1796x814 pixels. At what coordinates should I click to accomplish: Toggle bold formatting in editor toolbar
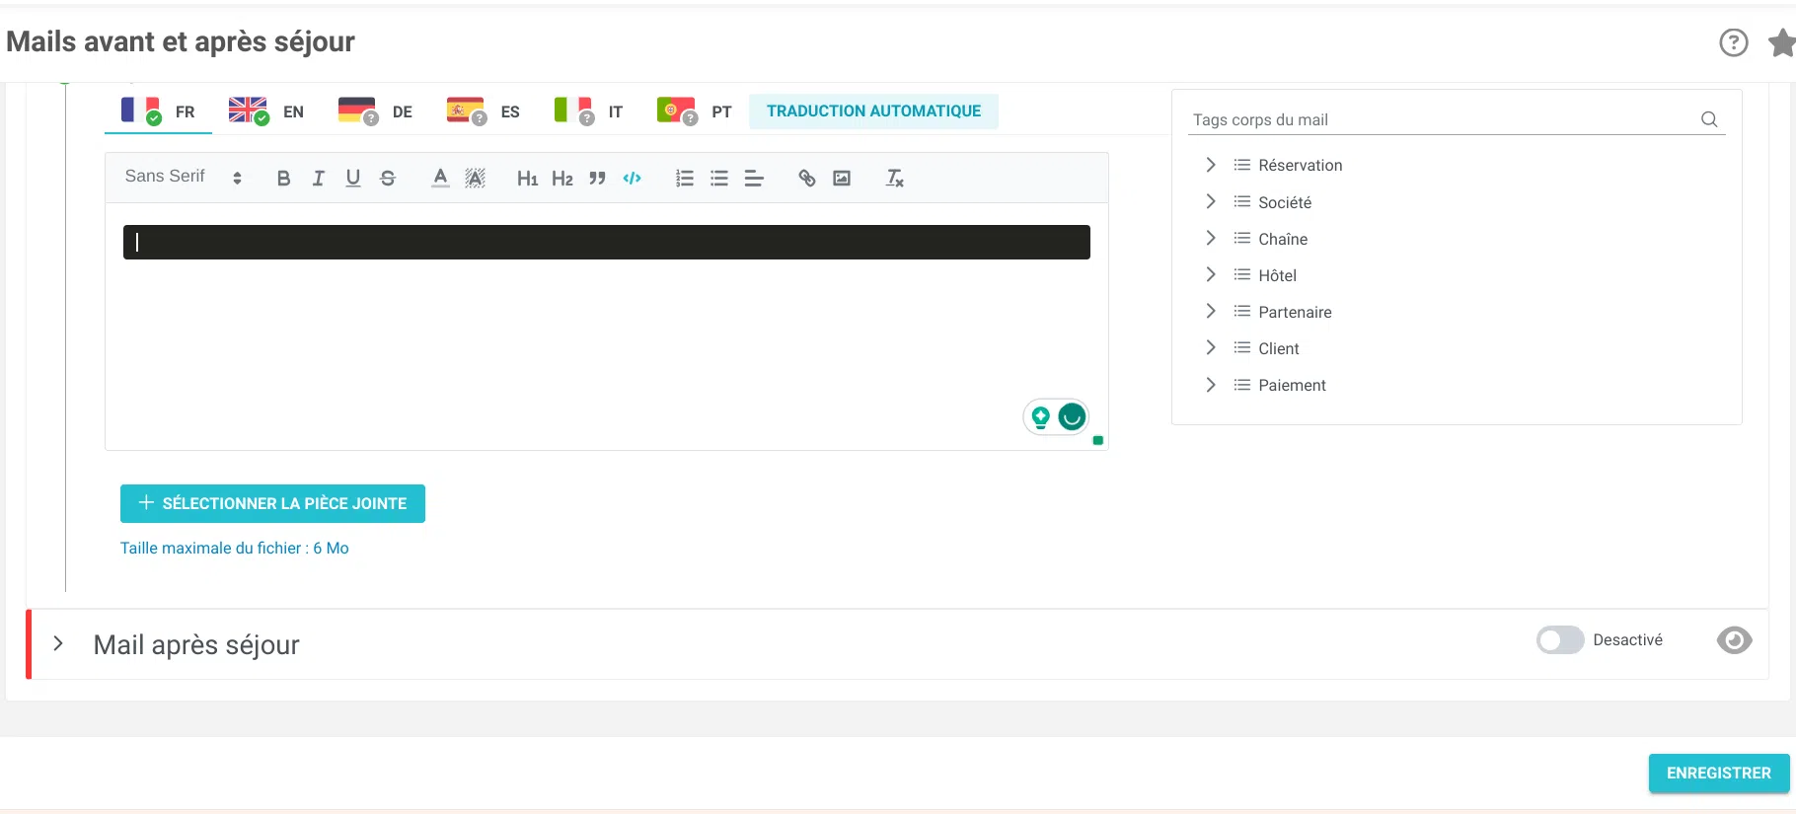(x=283, y=179)
